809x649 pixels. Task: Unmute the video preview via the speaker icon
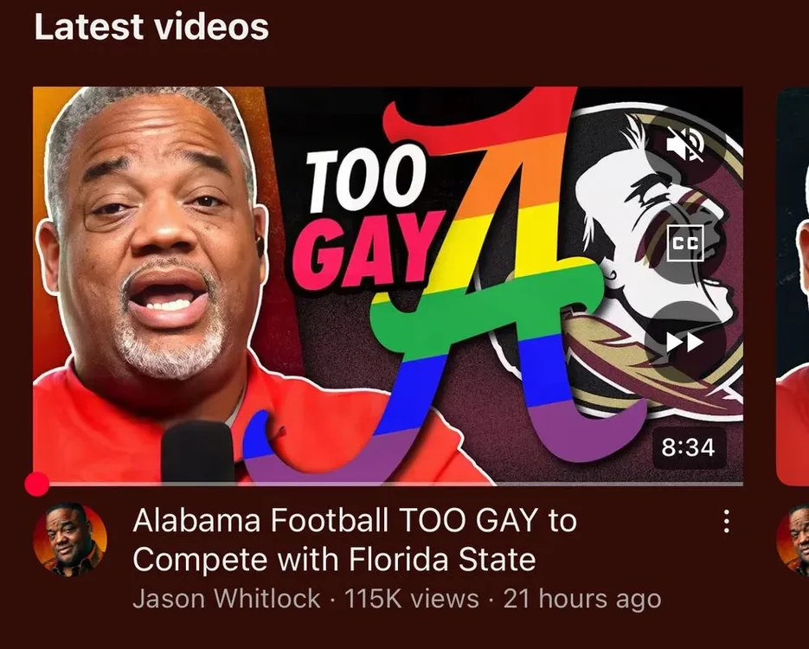coord(685,144)
